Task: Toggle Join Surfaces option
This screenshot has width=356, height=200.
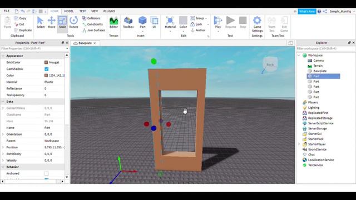Action: 93,30
